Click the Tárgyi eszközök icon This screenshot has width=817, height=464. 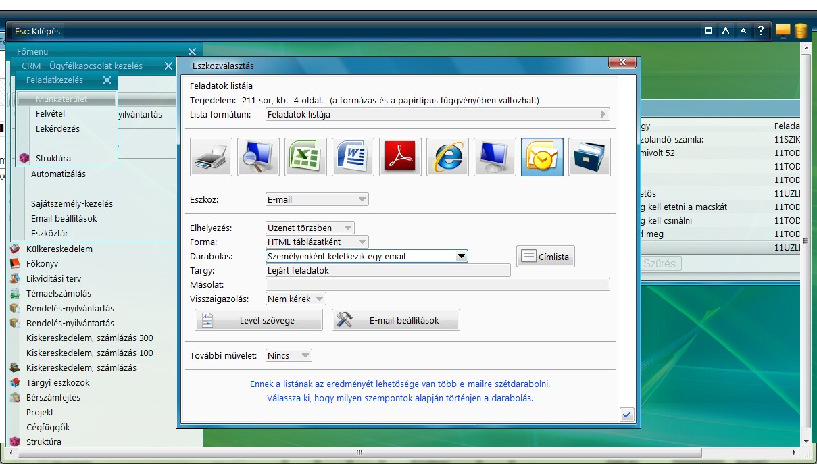coord(15,382)
